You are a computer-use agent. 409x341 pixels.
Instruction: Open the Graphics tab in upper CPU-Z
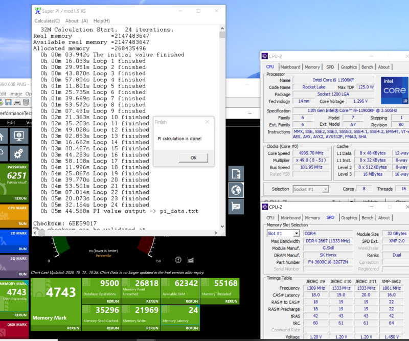click(x=349, y=67)
